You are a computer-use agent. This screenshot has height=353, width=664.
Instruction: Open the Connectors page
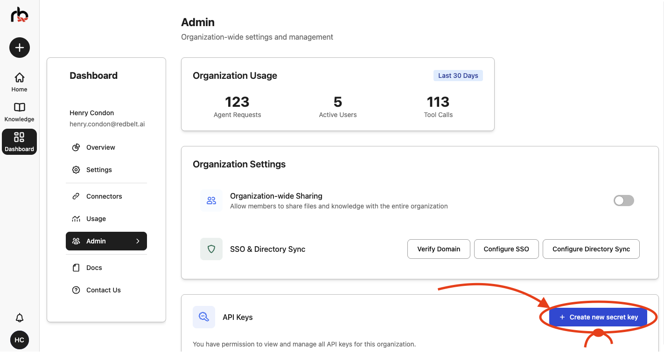click(x=104, y=196)
